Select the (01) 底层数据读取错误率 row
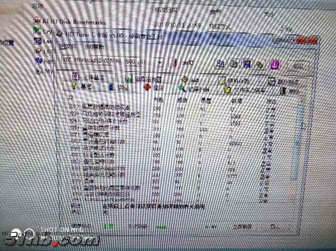 point(172,107)
